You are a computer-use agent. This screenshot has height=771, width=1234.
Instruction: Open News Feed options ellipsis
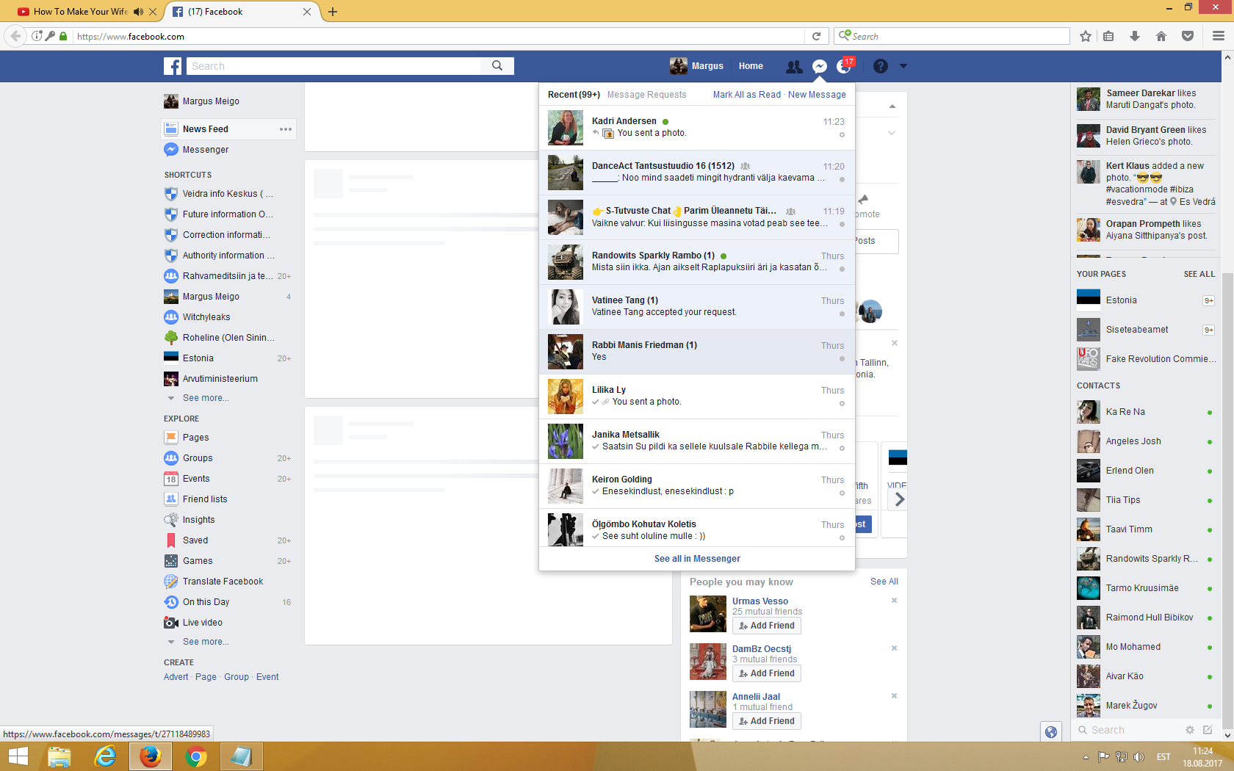click(x=286, y=129)
